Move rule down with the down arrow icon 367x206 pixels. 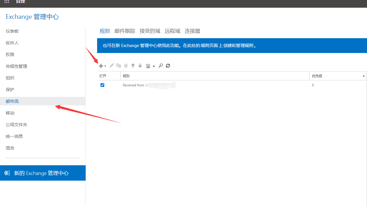point(140,66)
